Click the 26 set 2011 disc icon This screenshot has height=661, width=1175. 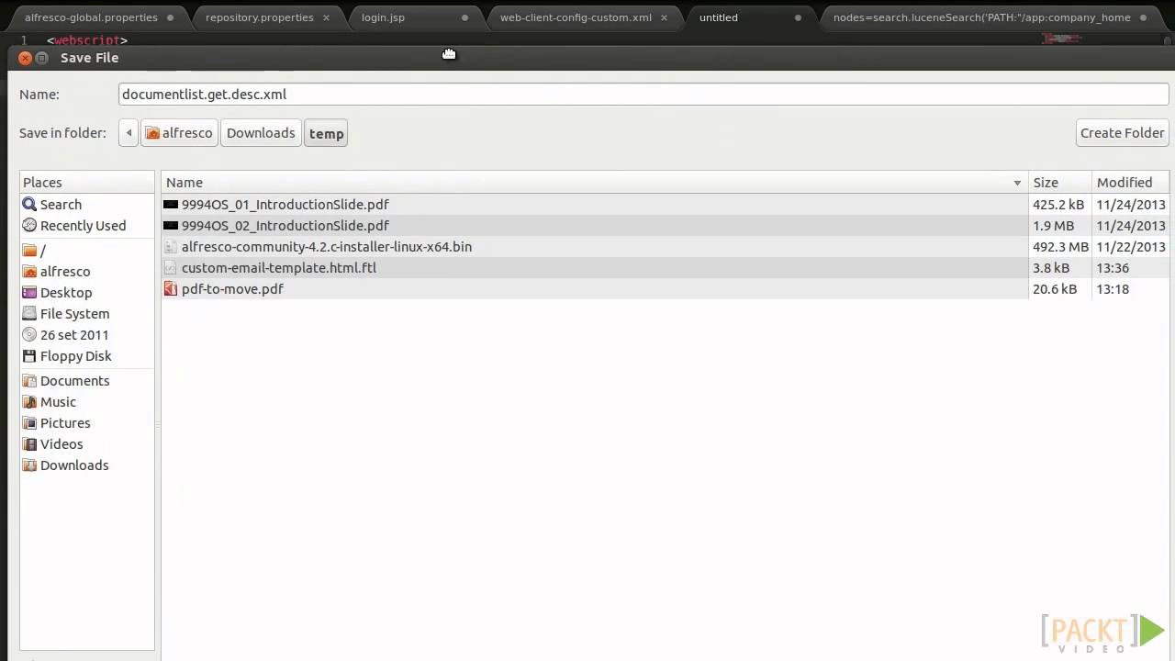point(29,335)
